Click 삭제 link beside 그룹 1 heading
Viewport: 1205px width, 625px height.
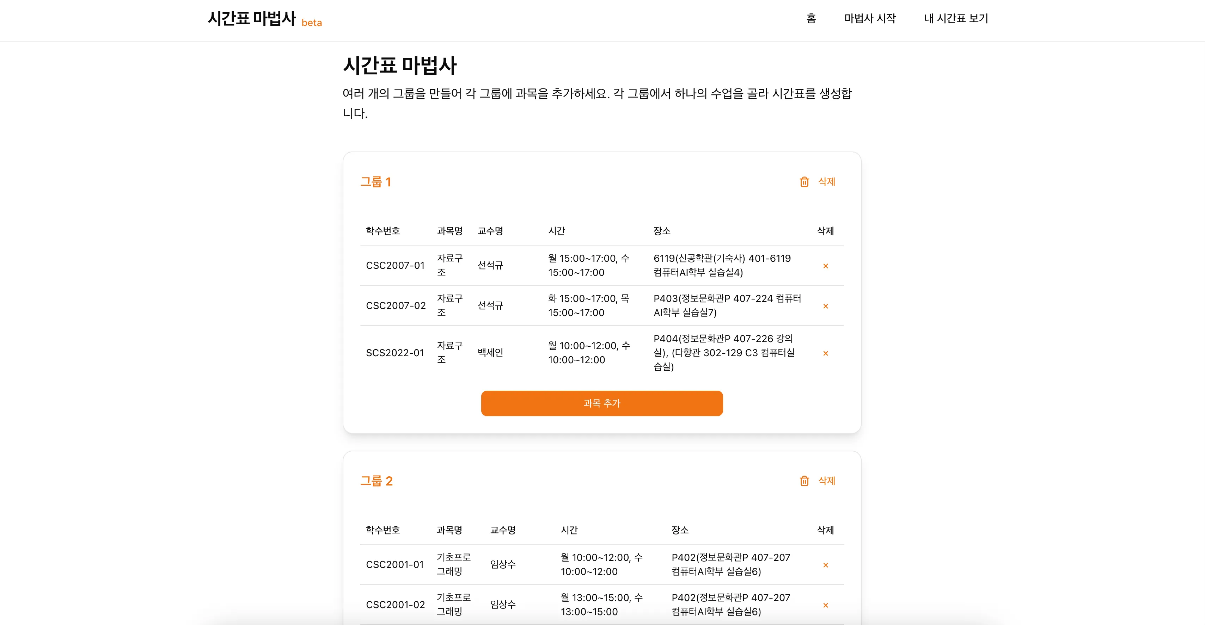pyautogui.click(x=827, y=182)
